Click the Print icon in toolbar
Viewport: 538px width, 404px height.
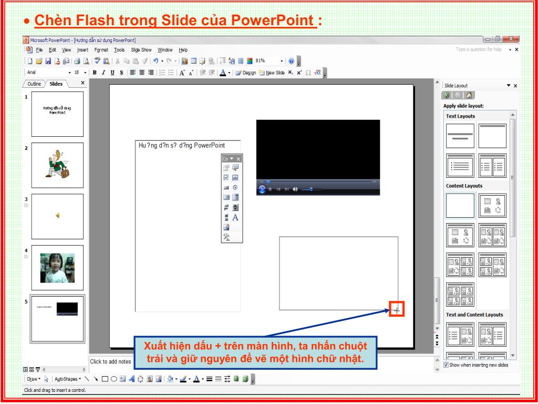point(77,61)
